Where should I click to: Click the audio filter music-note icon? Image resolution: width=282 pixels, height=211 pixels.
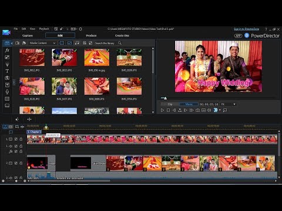point(77,43)
